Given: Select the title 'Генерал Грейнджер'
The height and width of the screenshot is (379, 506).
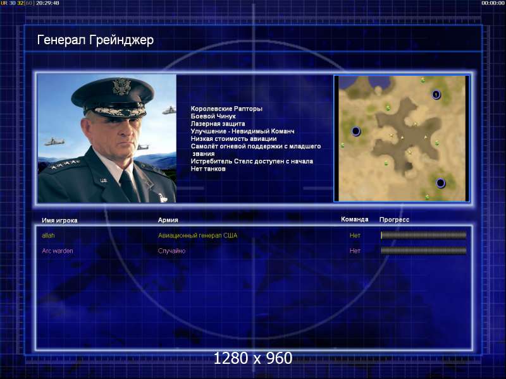Looking at the screenshot, I should coord(96,40).
